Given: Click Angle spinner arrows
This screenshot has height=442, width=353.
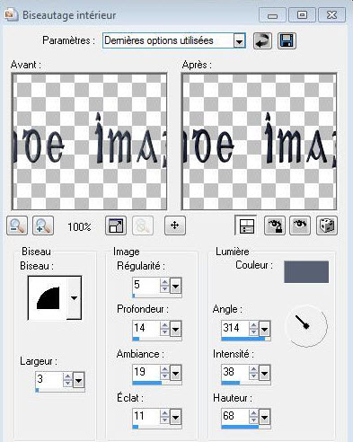Looking at the screenshot, I should [x=253, y=329].
